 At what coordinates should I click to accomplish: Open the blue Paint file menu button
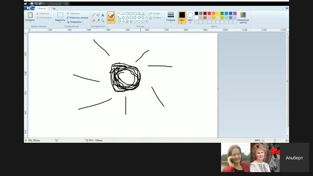coord(29,8)
